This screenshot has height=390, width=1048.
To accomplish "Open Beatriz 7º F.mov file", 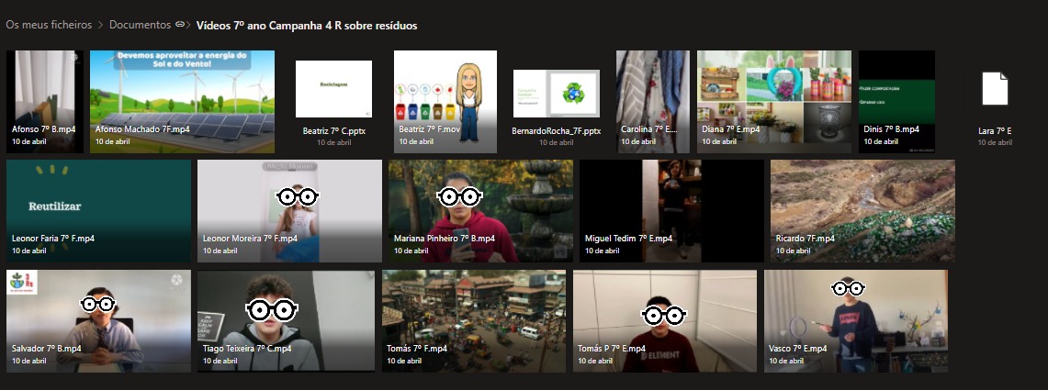I will (x=445, y=101).
